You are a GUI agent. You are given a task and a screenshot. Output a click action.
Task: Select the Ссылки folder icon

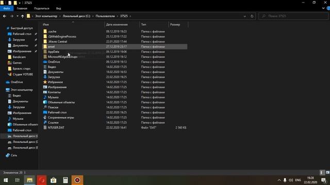(45, 122)
